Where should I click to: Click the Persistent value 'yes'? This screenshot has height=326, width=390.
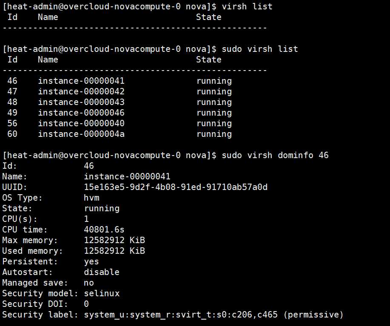(x=91, y=261)
